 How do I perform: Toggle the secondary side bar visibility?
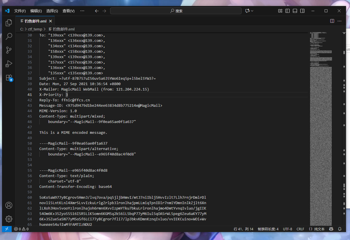coord(302,11)
